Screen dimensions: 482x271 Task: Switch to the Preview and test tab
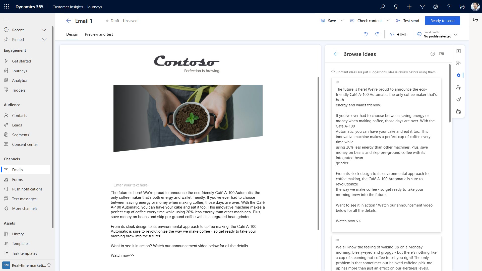coord(99,34)
